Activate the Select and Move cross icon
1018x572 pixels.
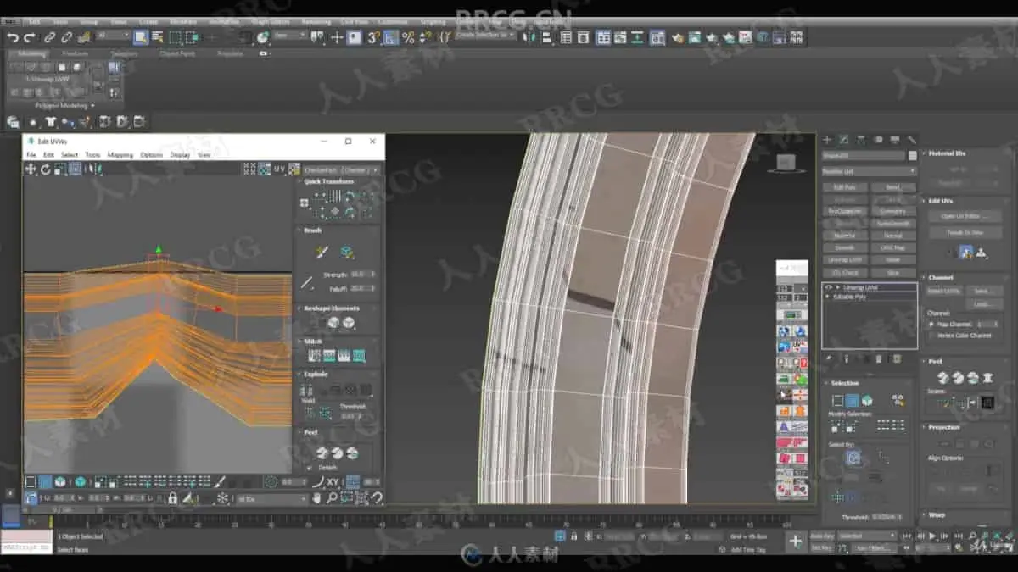[x=337, y=37]
